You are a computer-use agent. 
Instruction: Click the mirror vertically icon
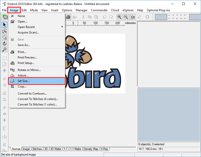(4, 85)
